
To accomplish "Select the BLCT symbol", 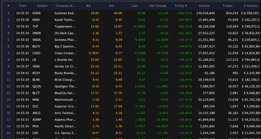I will tap(36, 93).
